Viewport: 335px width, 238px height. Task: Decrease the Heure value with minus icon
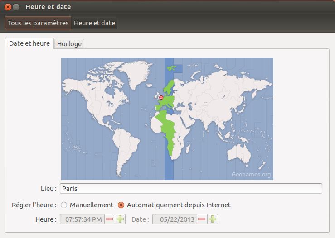[110, 219]
